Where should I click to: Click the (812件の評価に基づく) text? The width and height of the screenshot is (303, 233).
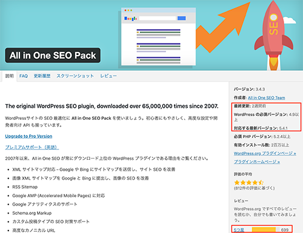(255, 188)
